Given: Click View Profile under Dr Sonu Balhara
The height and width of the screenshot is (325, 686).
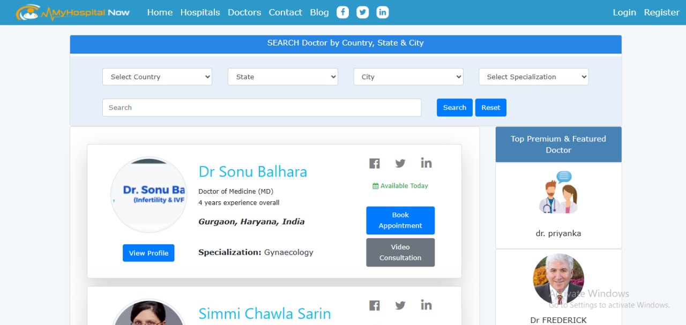Looking at the screenshot, I should (x=148, y=253).
